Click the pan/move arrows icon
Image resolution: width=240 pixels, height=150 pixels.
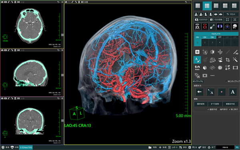pyautogui.click(x=220, y=52)
